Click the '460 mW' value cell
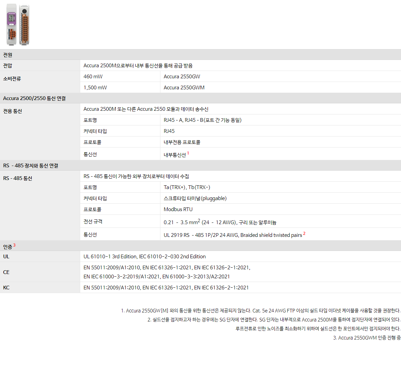This screenshot has width=401, height=368. pos(120,77)
